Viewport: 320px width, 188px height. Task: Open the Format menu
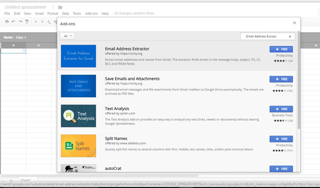point(53,14)
